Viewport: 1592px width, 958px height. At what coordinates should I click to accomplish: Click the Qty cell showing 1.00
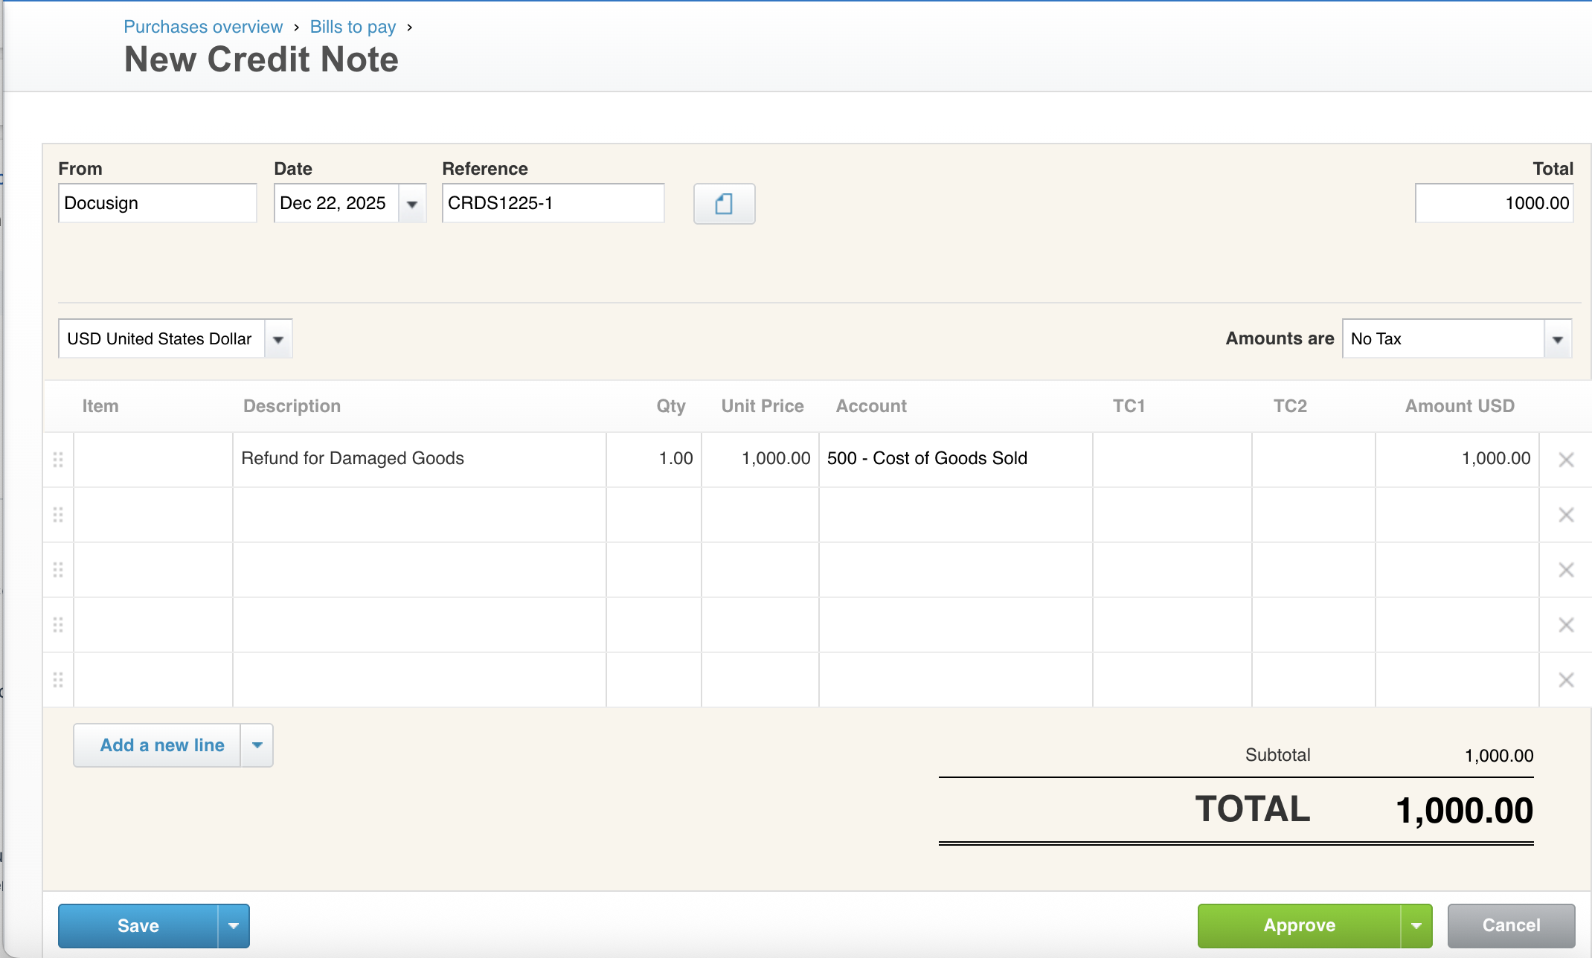654,460
